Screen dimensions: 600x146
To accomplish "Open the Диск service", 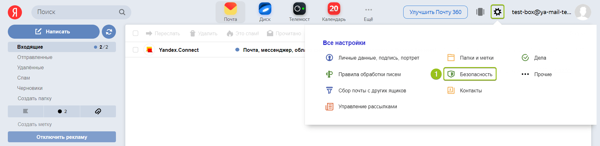I will (265, 12).
